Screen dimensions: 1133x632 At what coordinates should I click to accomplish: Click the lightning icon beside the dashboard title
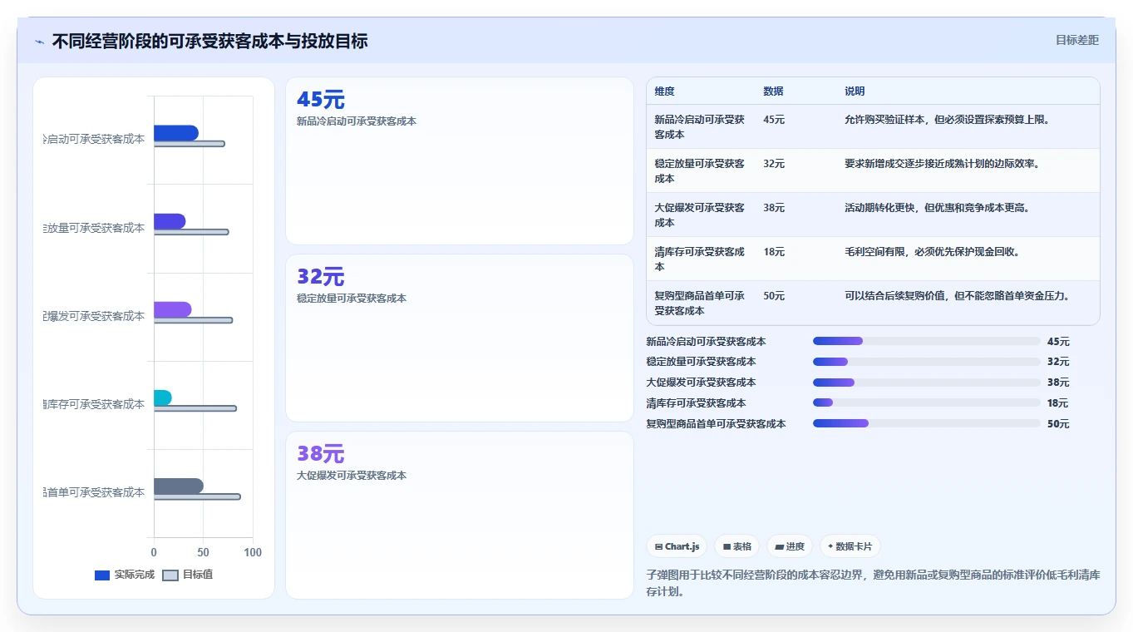pos(39,42)
